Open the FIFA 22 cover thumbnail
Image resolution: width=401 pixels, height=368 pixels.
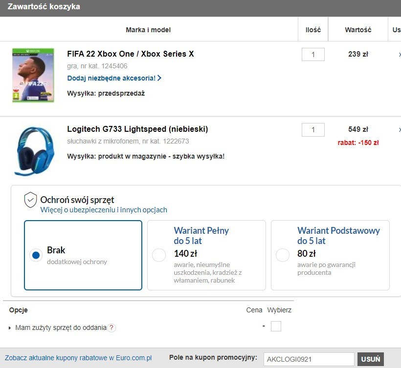[x=33, y=75]
